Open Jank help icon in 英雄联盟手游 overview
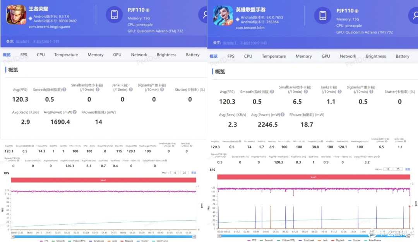 [340, 92]
